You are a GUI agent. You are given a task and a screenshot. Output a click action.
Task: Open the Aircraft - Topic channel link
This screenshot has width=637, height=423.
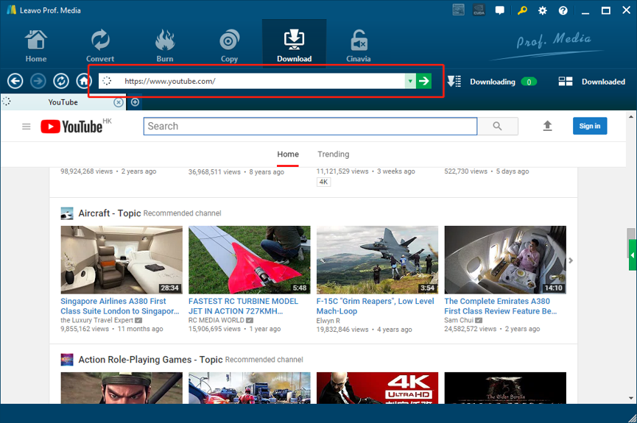click(x=109, y=213)
